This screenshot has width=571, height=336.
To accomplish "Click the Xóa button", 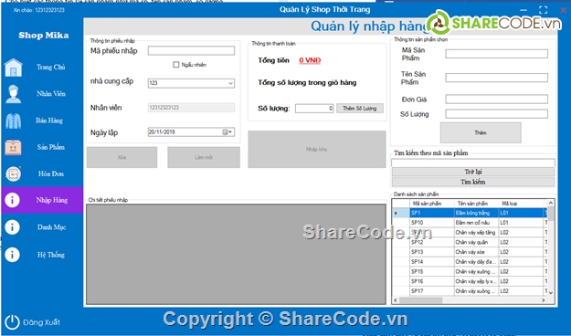I will (122, 157).
